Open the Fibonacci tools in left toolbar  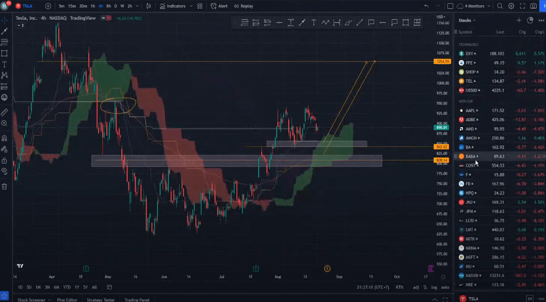(x=4, y=42)
